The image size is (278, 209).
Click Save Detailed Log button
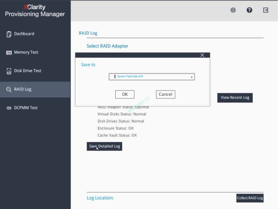click(104, 146)
